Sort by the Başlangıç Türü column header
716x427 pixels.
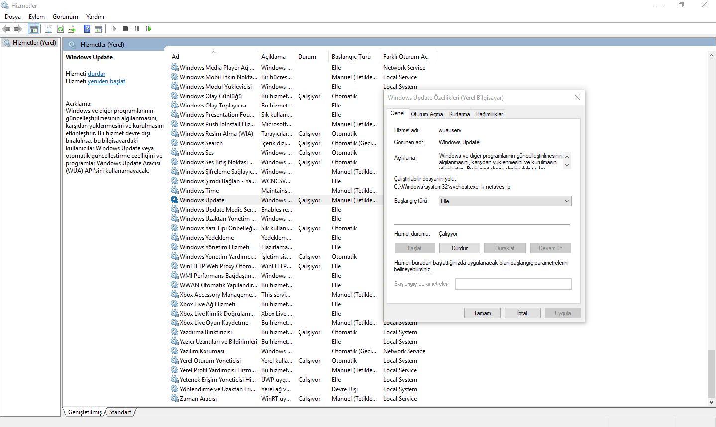354,57
